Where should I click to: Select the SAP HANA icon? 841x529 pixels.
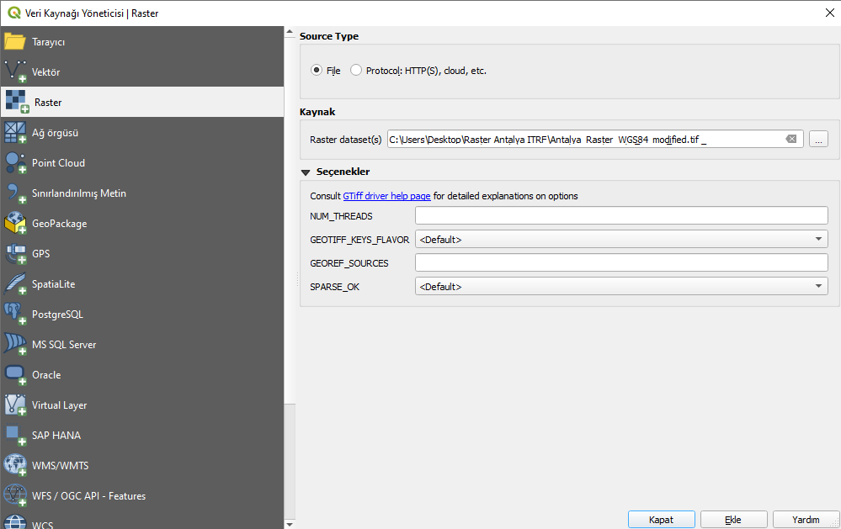pyautogui.click(x=14, y=436)
